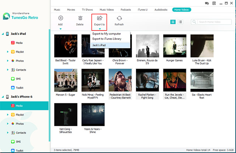236x153 pixels.
Task: Open the Add dropdown arrow
Action: (60, 28)
